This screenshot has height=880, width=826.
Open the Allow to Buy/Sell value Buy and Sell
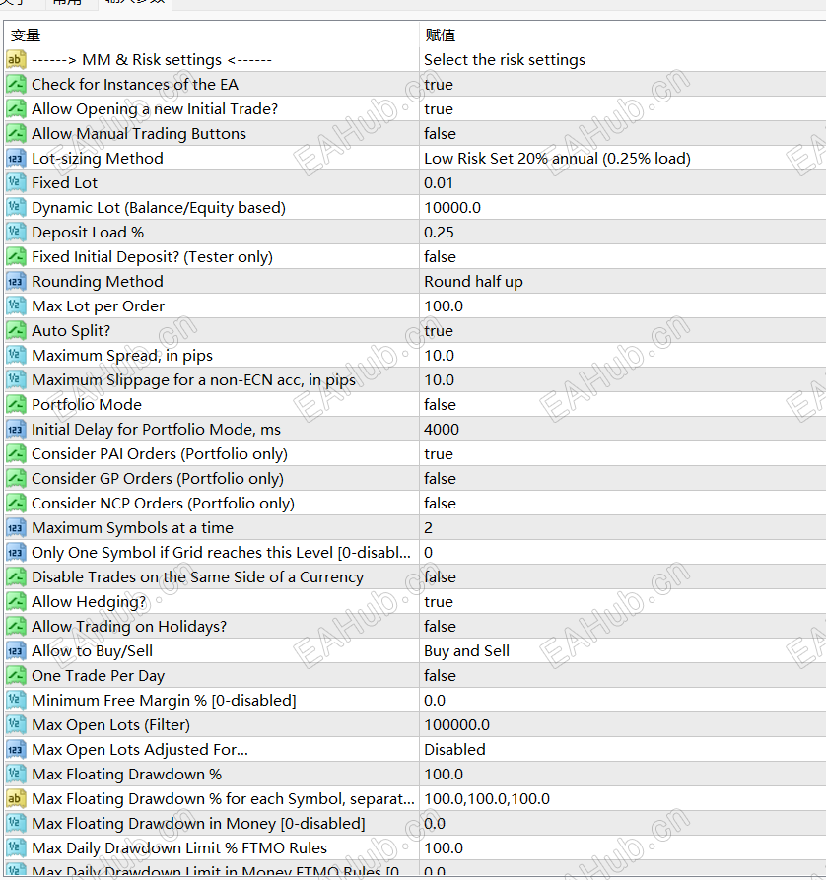pyautogui.click(x=466, y=651)
